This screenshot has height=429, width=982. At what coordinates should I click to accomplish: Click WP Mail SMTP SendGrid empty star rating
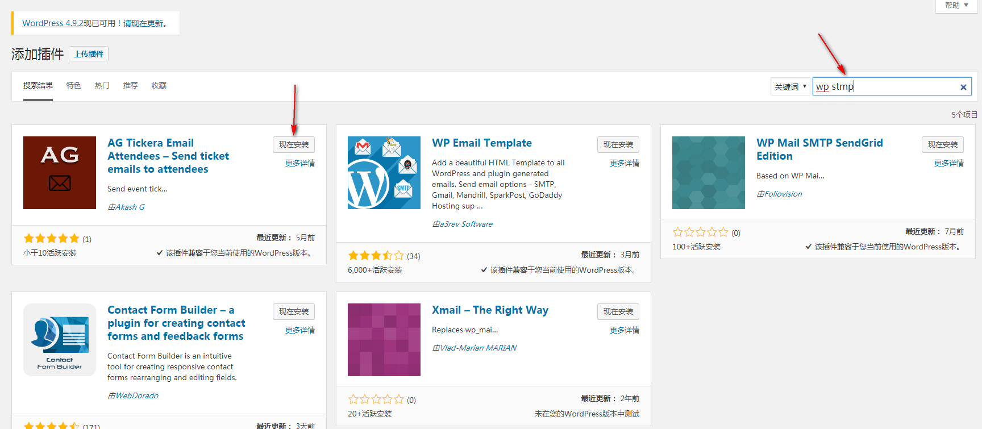tap(701, 232)
